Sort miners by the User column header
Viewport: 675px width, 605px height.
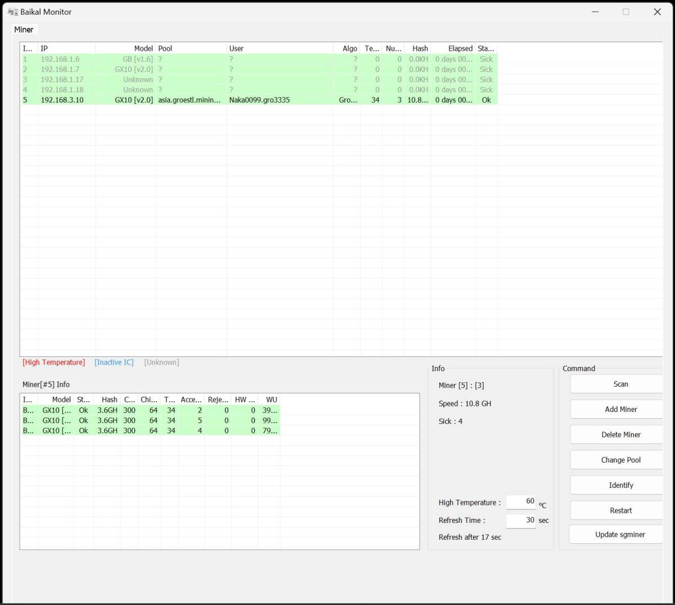pos(280,48)
